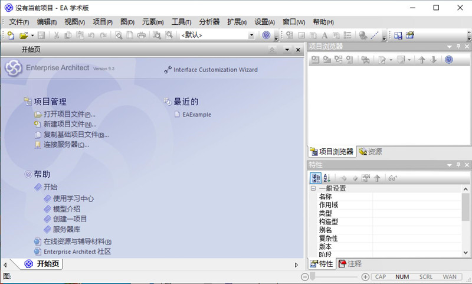The height and width of the screenshot is (284, 472).
Task: Close the 开始页 tab with X button
Action: (x=298, y=50)
